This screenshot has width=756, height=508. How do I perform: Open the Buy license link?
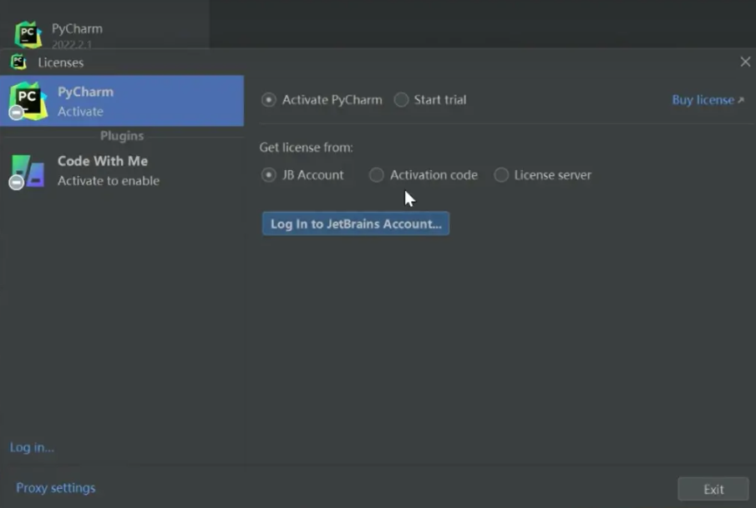tap(703, 100)
